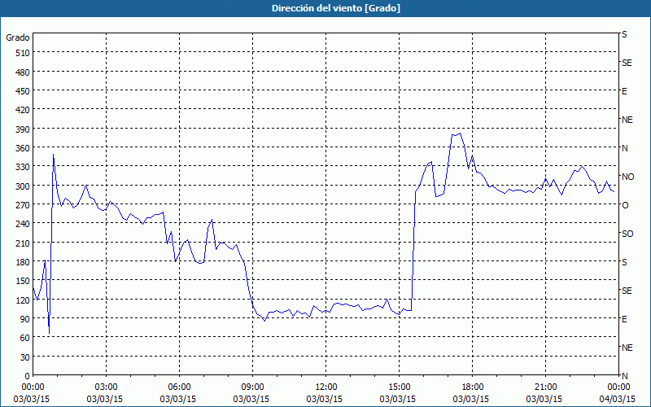This screenshot has height=407, width=651.
Task: Click the 120 y-axis value
Action: 23,300
